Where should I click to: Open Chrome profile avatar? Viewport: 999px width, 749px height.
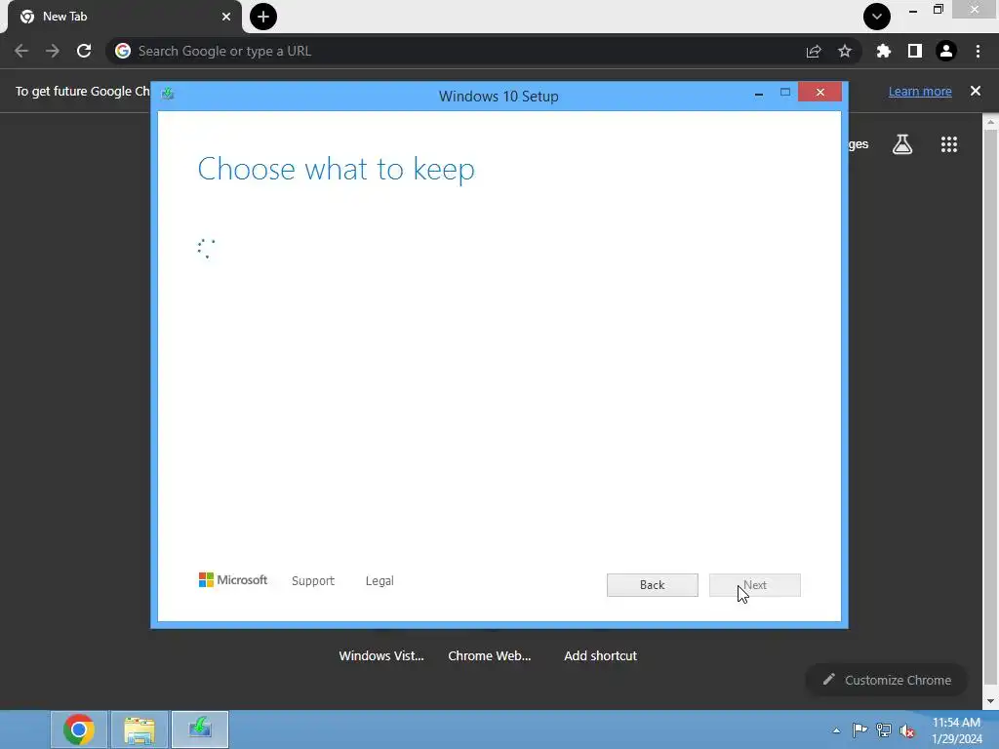click(x=946, y=51)
